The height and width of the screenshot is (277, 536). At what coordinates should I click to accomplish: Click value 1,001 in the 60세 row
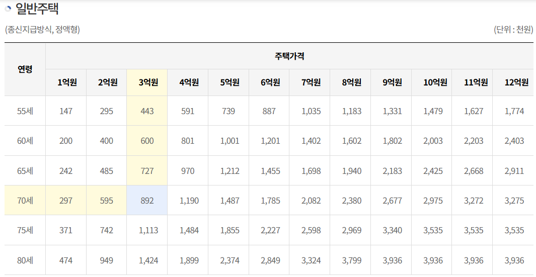pyautogui.click(x=228, y=141)
